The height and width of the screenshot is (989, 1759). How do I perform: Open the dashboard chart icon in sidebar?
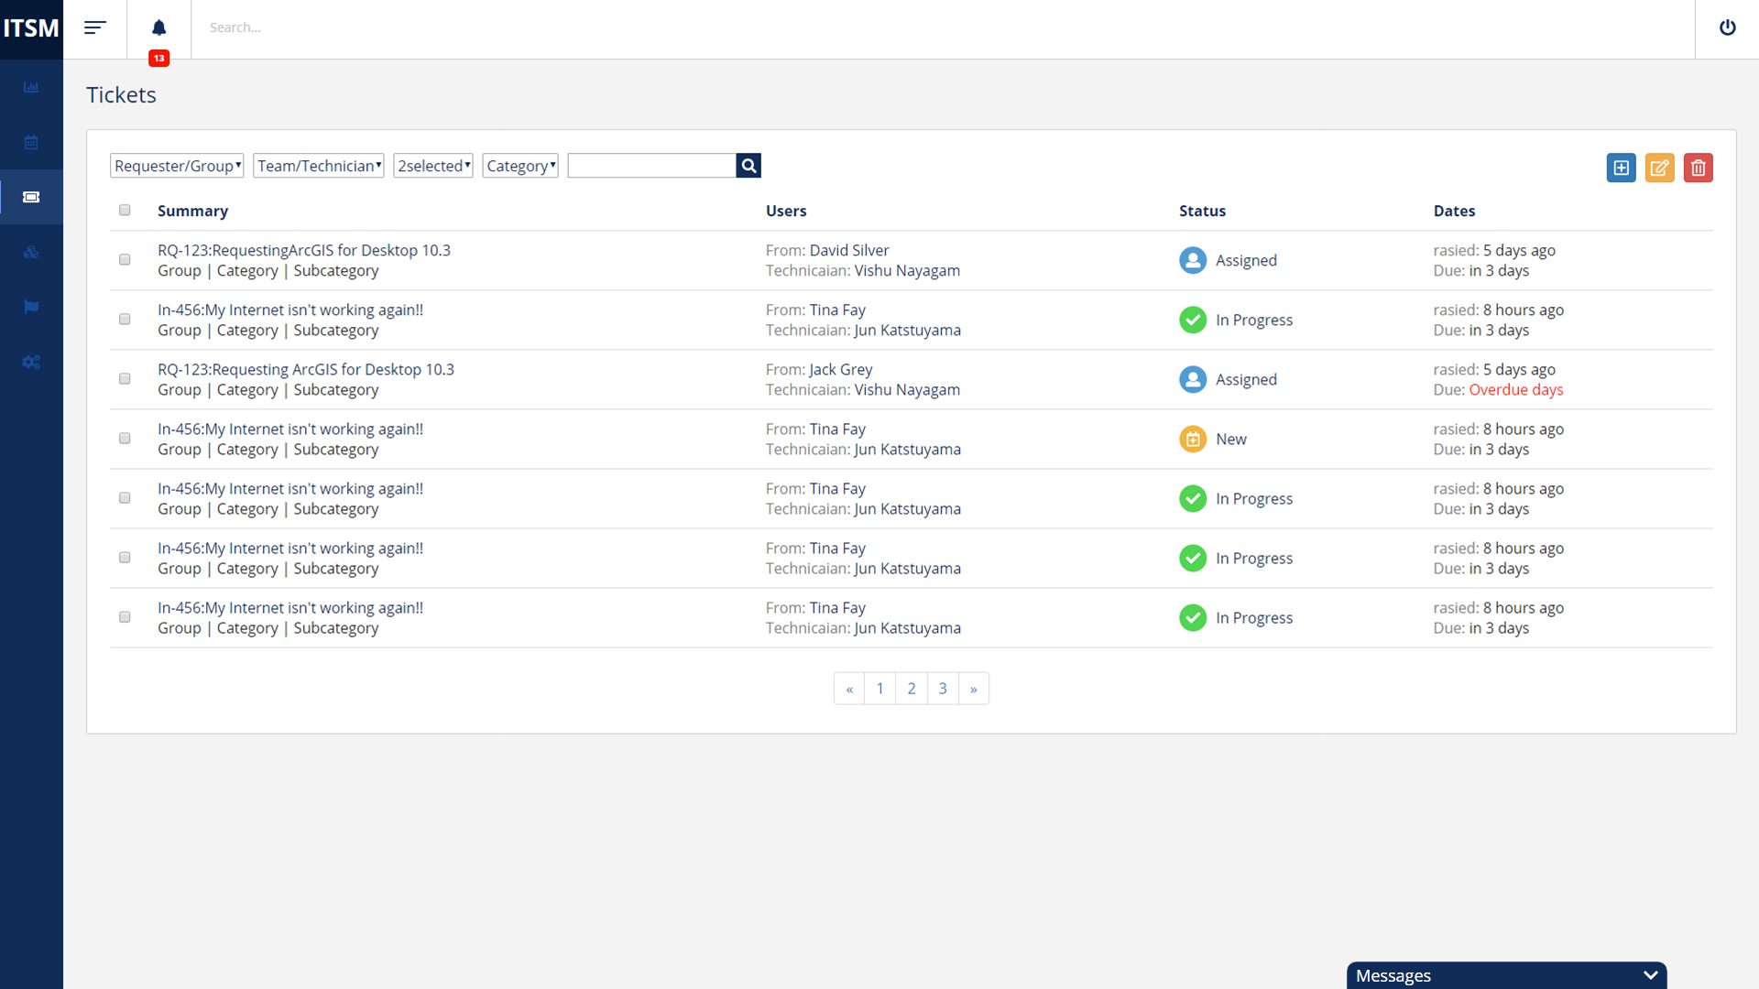[31, 87]
